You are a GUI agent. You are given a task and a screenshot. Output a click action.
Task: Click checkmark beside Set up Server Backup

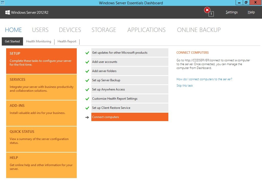pyautogui.click(x=87, y=80)
